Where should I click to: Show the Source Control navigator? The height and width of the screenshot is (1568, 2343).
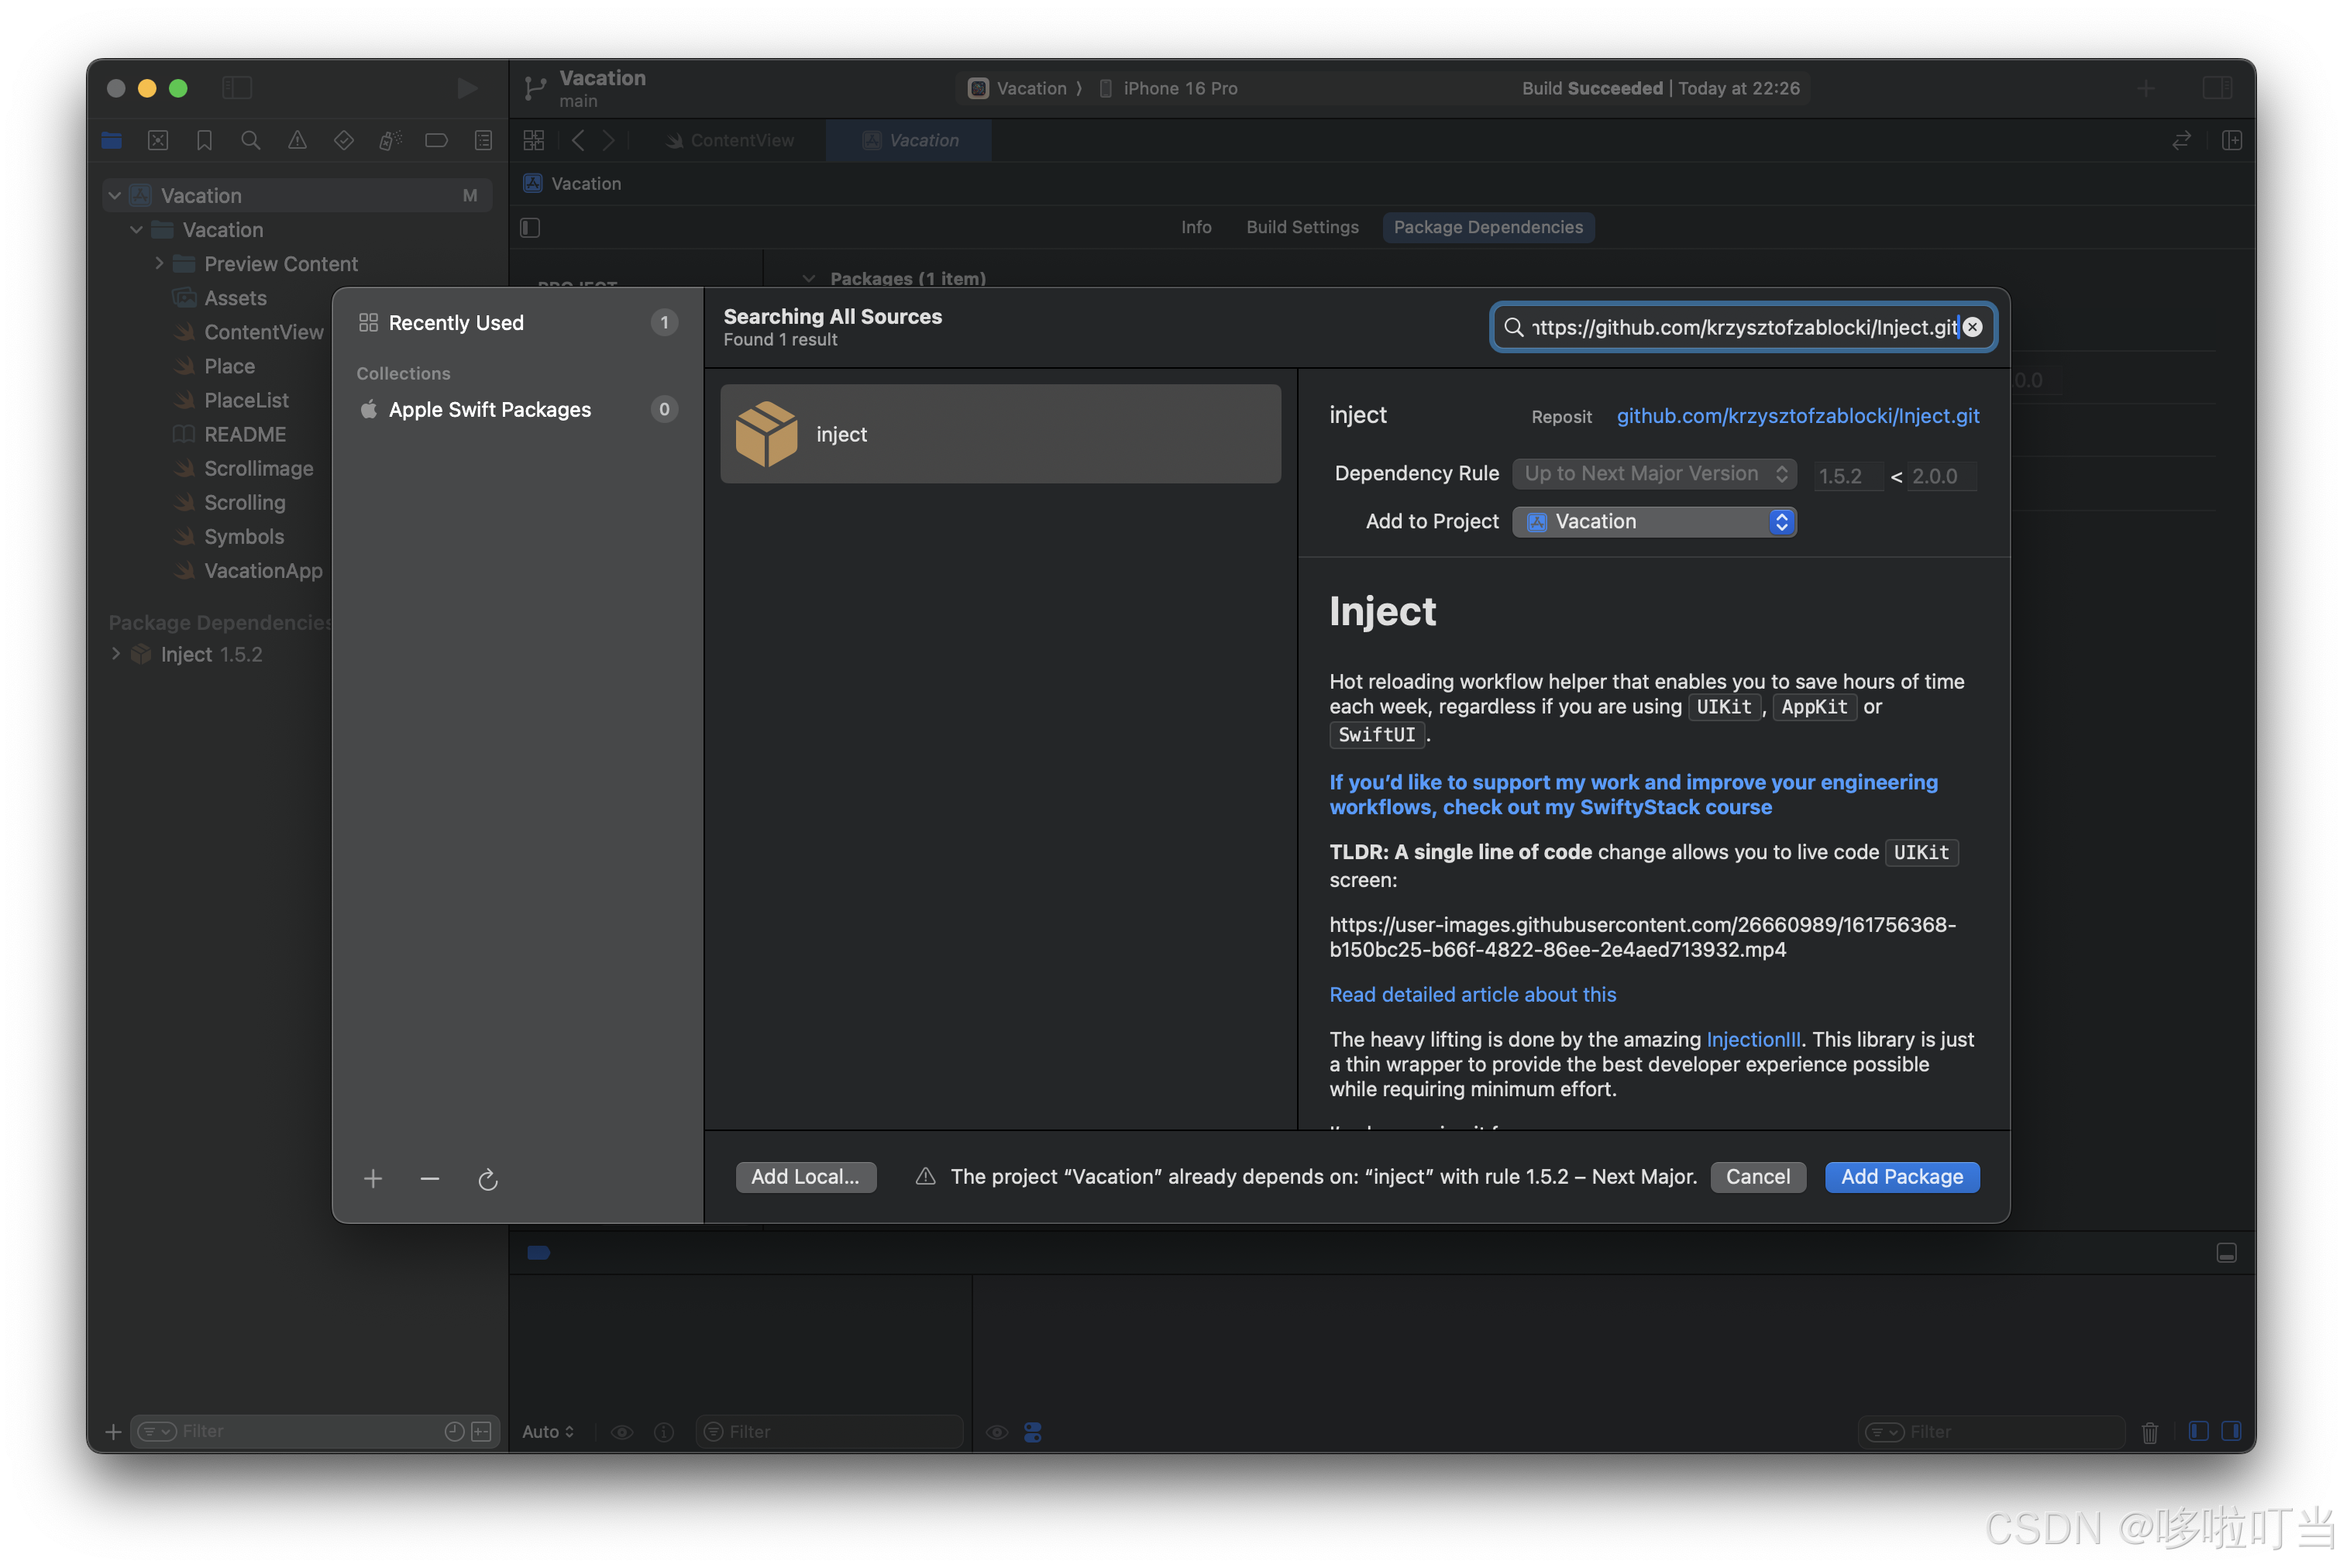(x=158, y=141)
